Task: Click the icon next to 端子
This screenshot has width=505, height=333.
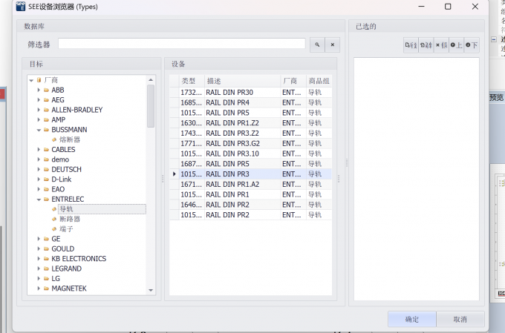Action: point(54,229)
